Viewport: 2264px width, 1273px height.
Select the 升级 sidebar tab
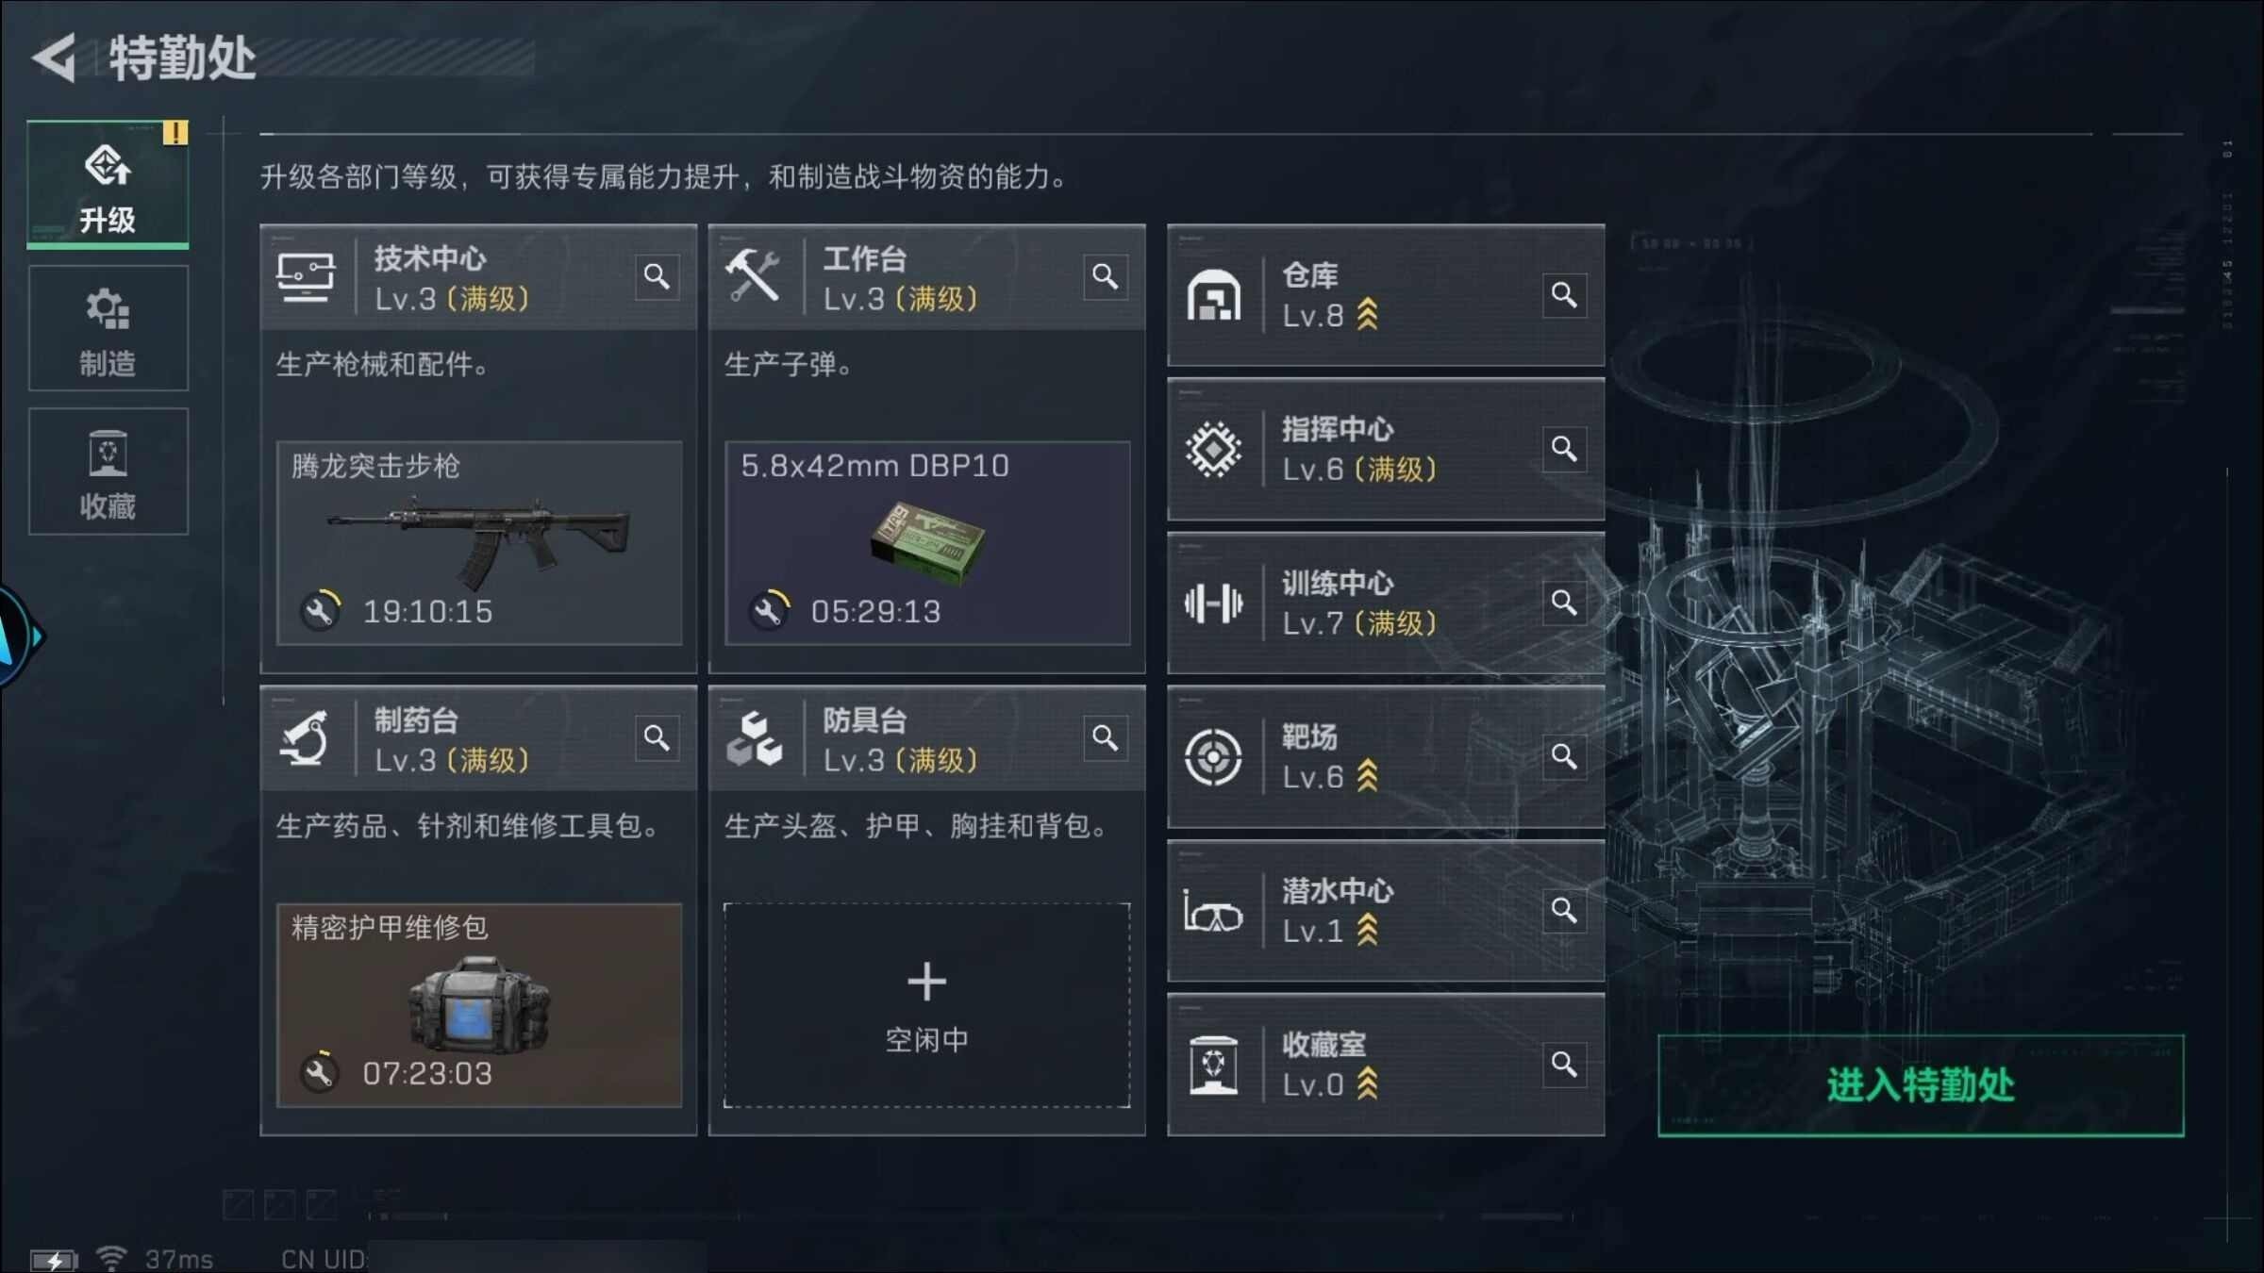pyautogui.click(x=108, y=184)
